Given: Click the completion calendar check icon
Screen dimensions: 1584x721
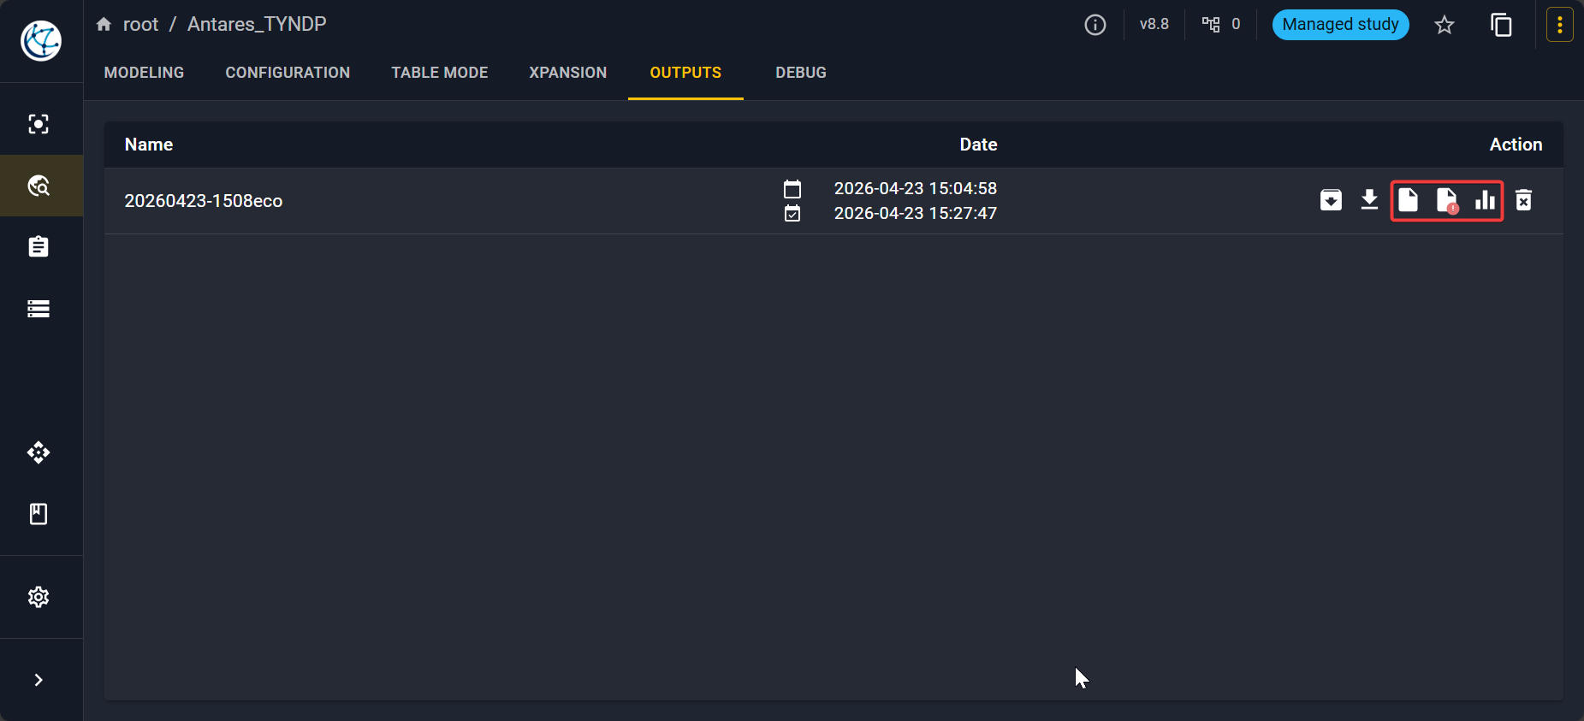Looking at the screenshot, I should tap(792, 213).
